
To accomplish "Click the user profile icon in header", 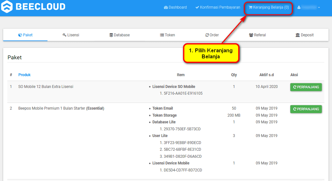I will (x=299, y=7).
